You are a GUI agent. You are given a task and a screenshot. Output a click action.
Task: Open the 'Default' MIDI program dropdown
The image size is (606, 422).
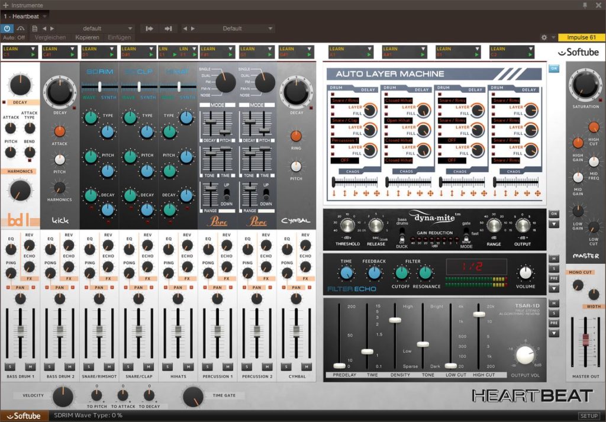[270, 28]
